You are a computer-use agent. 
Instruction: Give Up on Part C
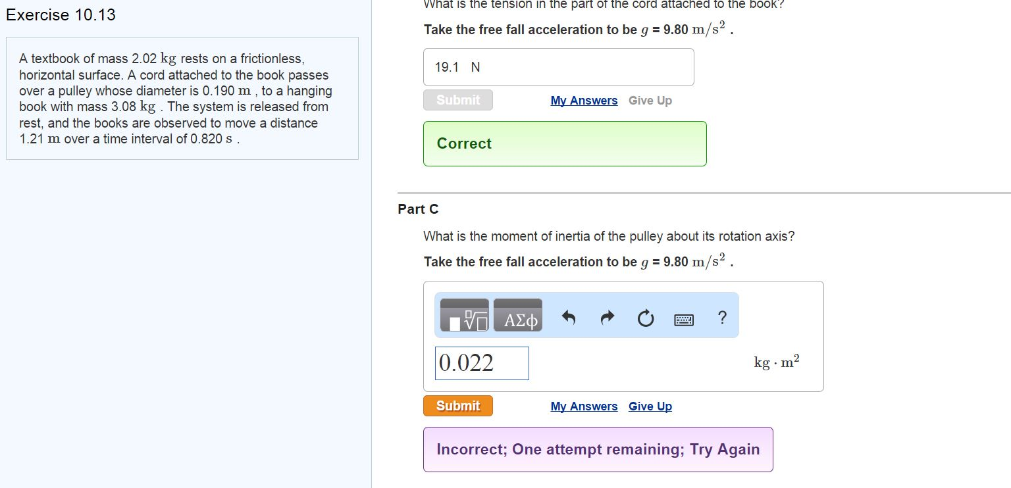[x=650, y=406]
